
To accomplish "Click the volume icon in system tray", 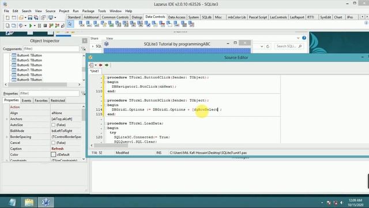I will point(341,203).
